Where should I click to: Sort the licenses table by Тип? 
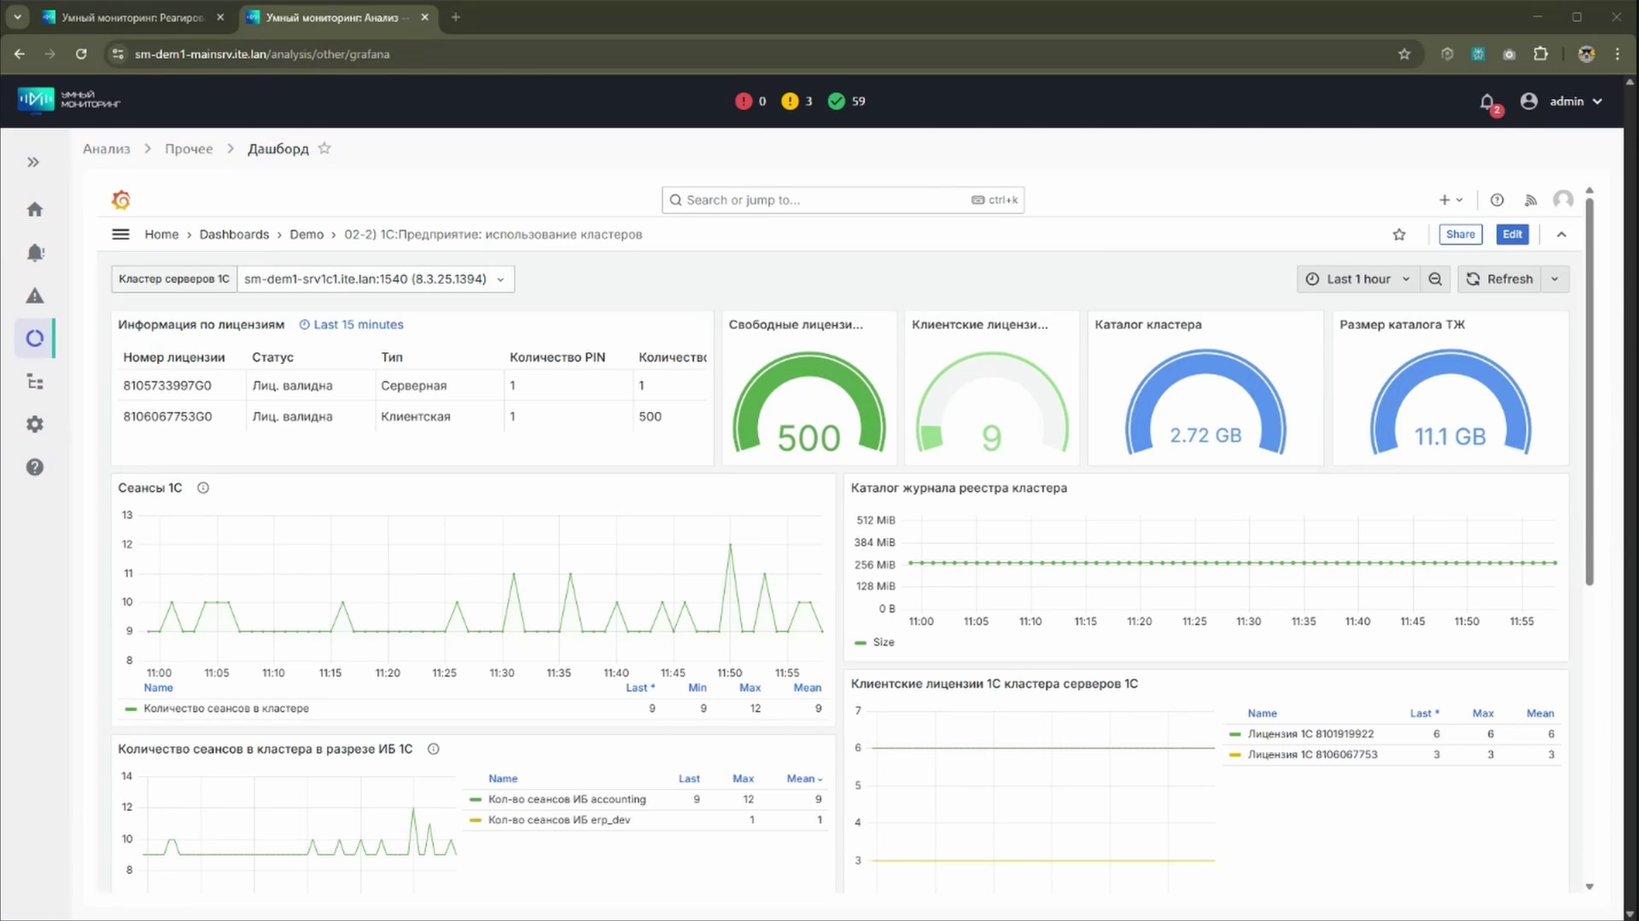tap(392, 357)
